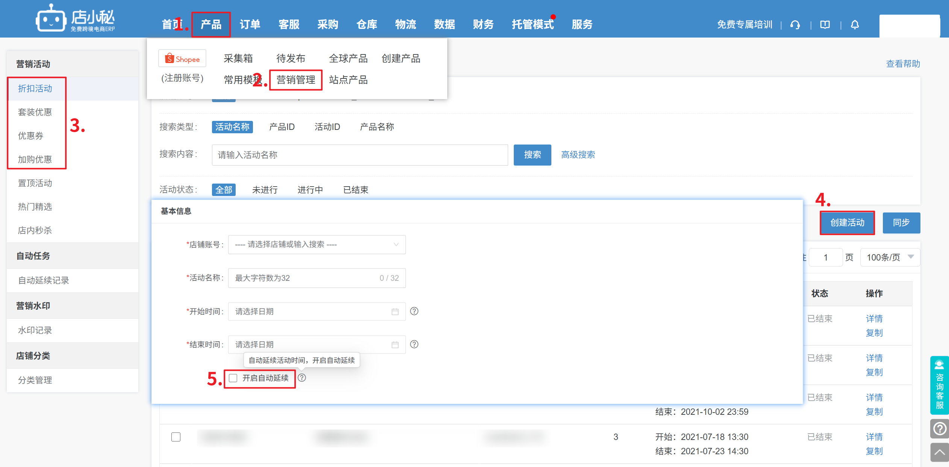This screenshot has height=467, width=949.
Task: Click help icon beside end time field
Action: [414, 344]
